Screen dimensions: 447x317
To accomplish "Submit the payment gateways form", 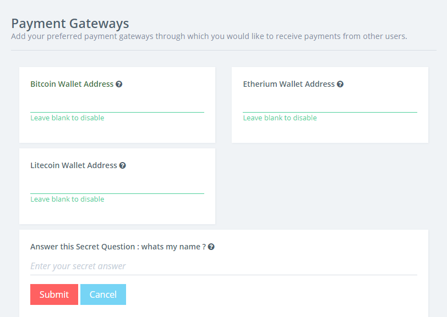I will (54, 294).
